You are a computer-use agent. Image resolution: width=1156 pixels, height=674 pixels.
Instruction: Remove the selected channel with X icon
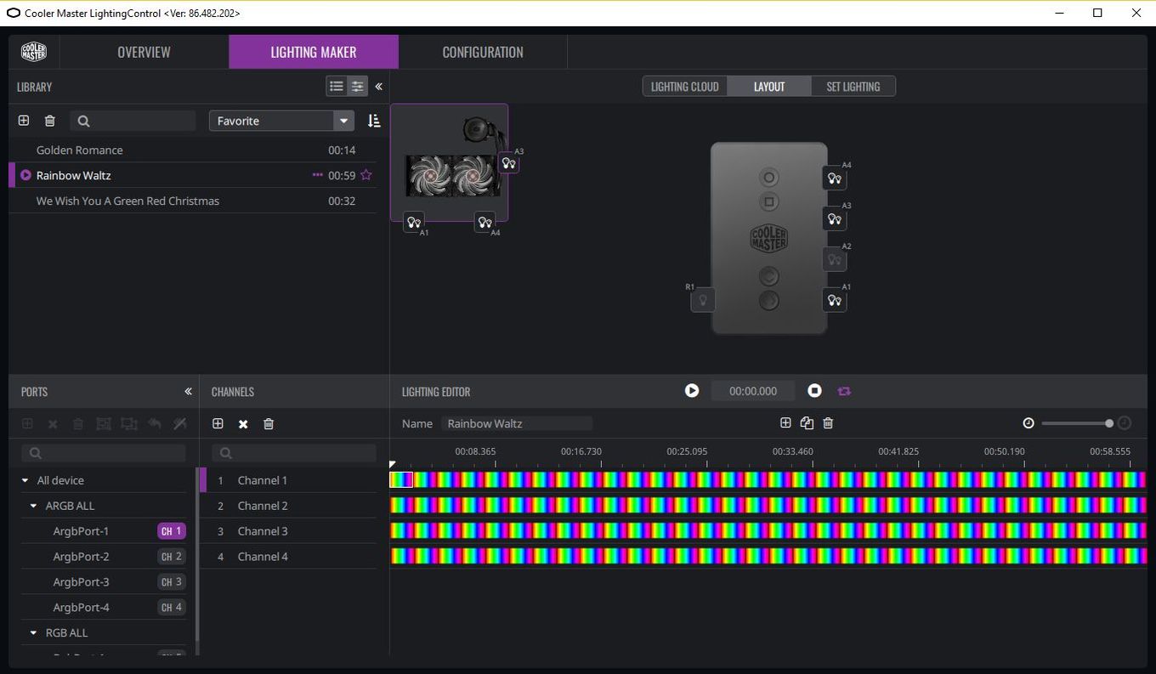click(243, 423)
